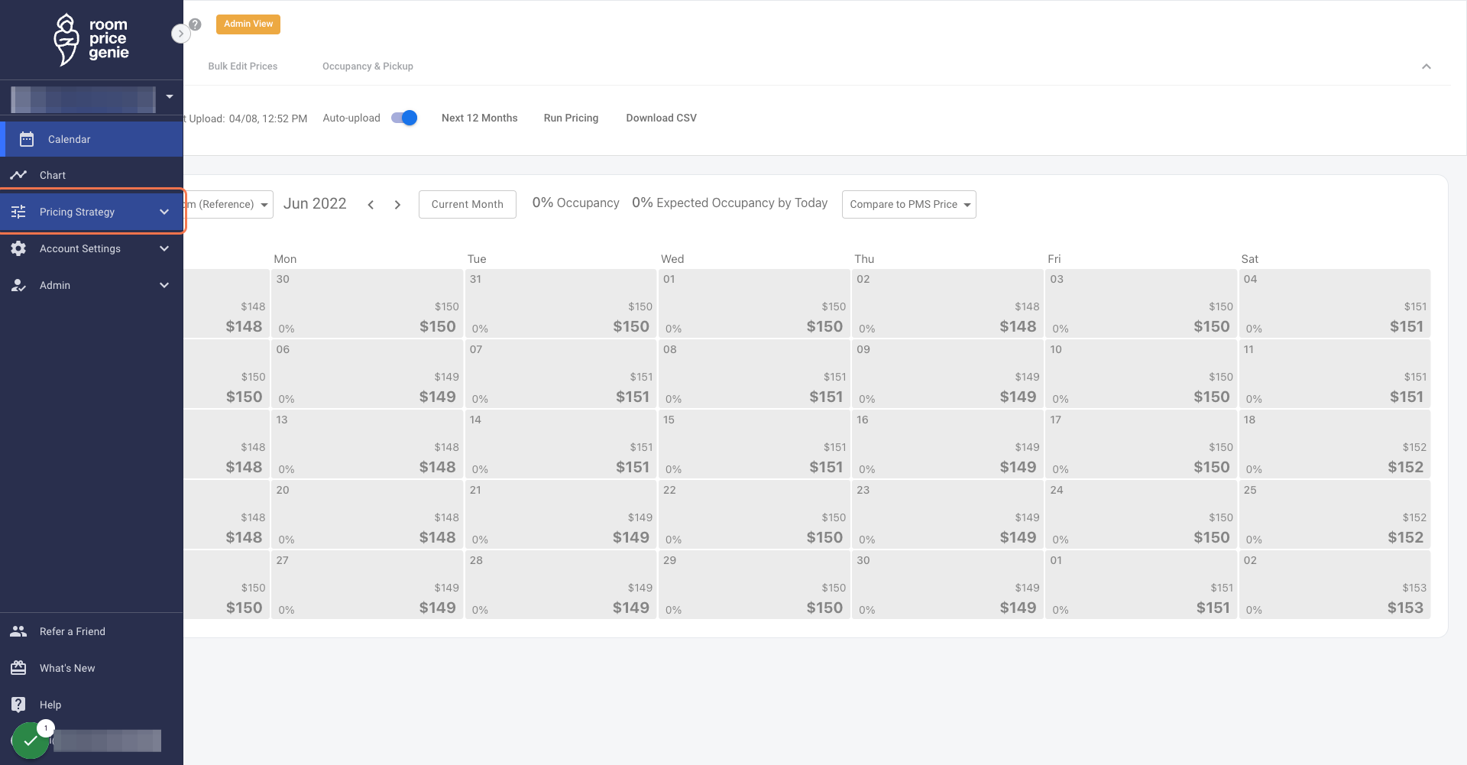
Task: Click the Help question mark icon in sidebar
Action: (x=18, y=705)
